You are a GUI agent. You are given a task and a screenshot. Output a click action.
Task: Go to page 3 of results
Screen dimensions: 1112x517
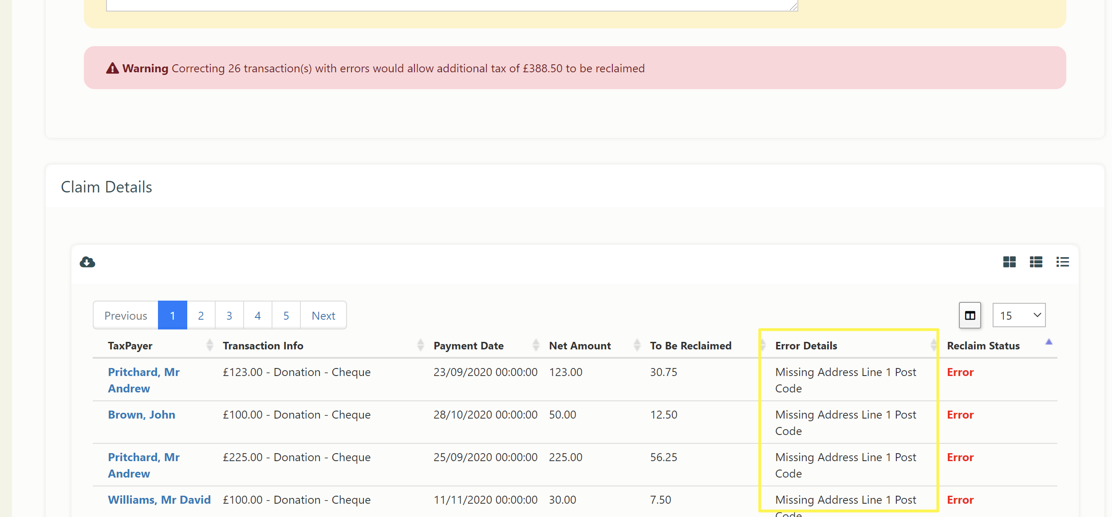[x=229, y=316]
